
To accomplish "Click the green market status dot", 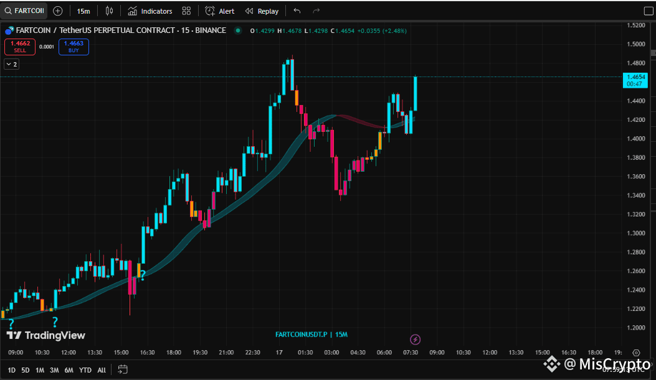I will 238,30.
